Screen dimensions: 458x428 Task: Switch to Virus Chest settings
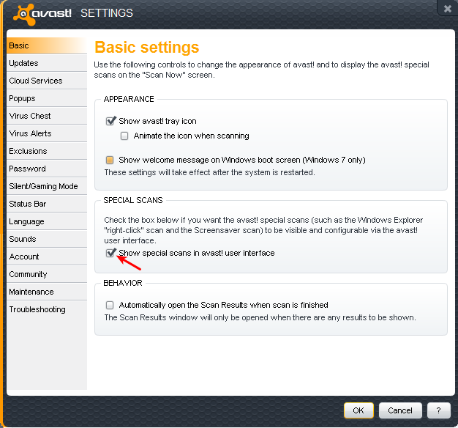47,116
